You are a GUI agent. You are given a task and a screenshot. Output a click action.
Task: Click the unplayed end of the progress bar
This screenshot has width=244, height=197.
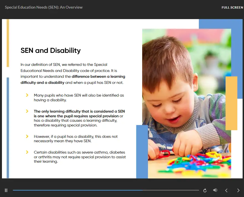pyautogui.click(x=194, y=190)
